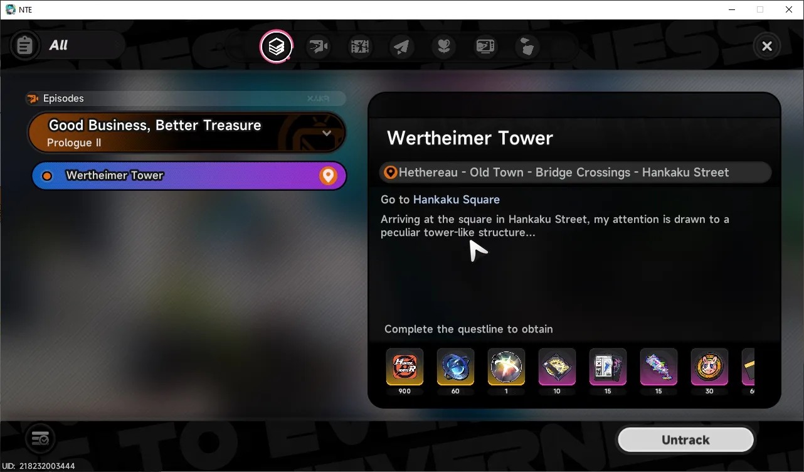Select the stacked layers quest category icon
The height and width of the screenshot is (472, 804).
click(x=277, y=46)
